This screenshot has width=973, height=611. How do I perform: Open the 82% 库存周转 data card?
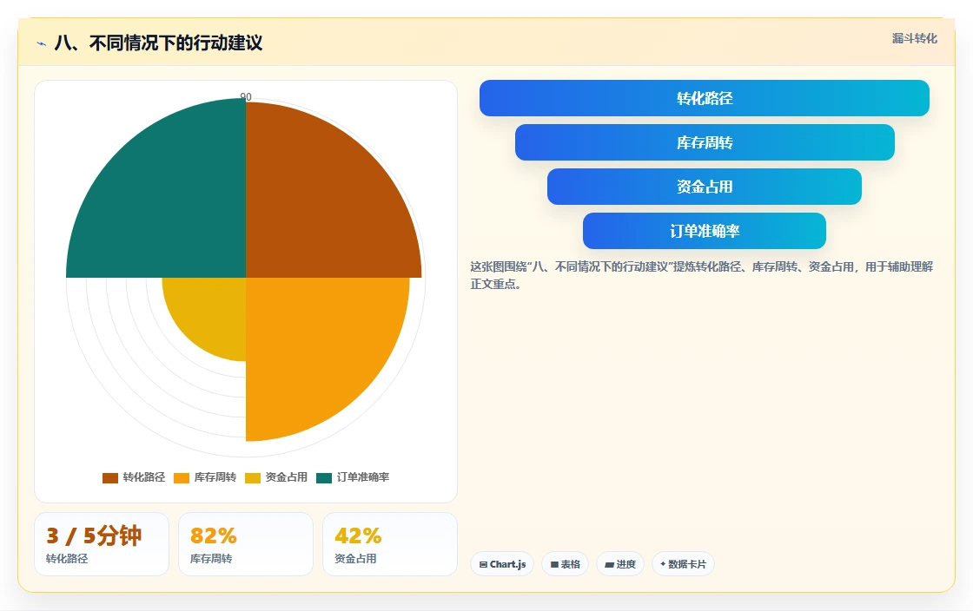point(246,544)
